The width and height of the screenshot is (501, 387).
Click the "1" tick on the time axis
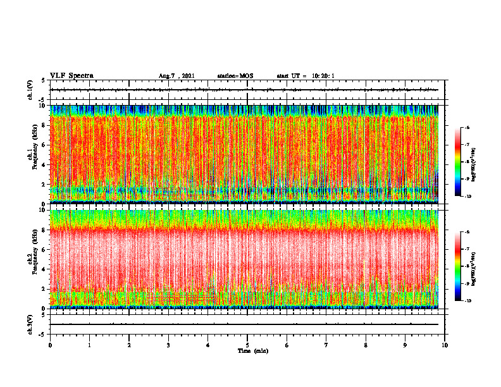coord(89,345)
